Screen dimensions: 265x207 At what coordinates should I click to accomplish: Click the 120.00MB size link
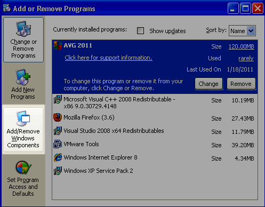[242, 46]
